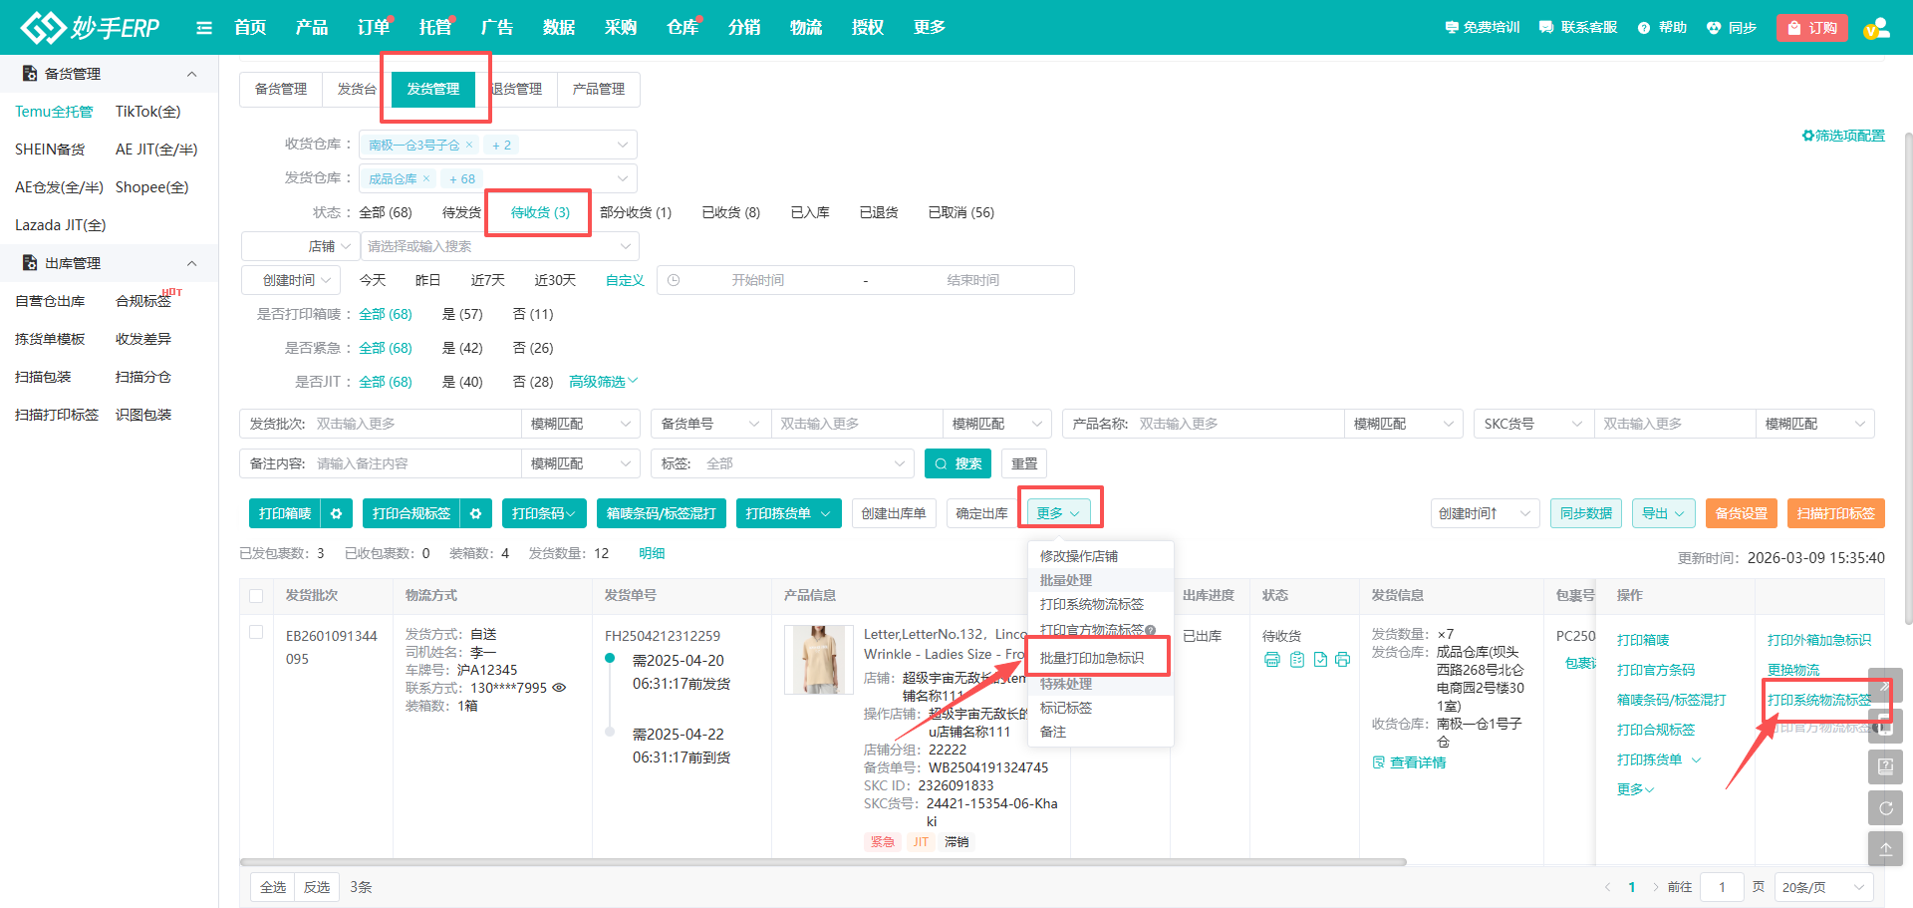Viewport: 1913px width, 908px height.
Task: Switch to 产品管理 tab
Action: (x=599, y=89)
